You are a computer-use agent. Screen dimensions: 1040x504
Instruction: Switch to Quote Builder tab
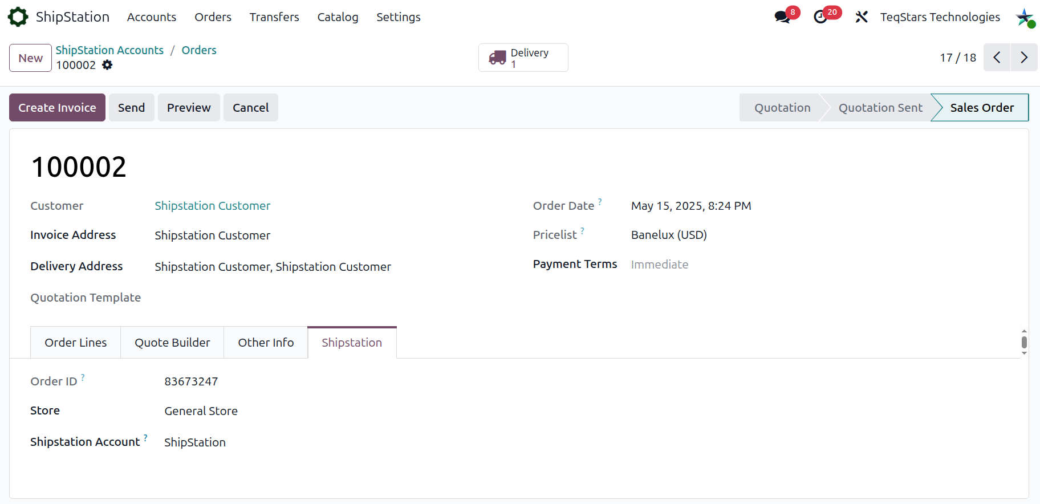[x=172, y=343]
